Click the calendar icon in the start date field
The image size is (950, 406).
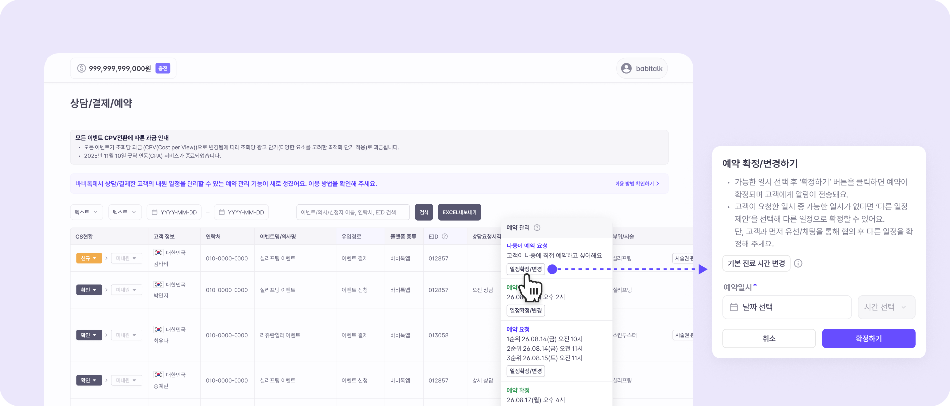tap(154, 212)
